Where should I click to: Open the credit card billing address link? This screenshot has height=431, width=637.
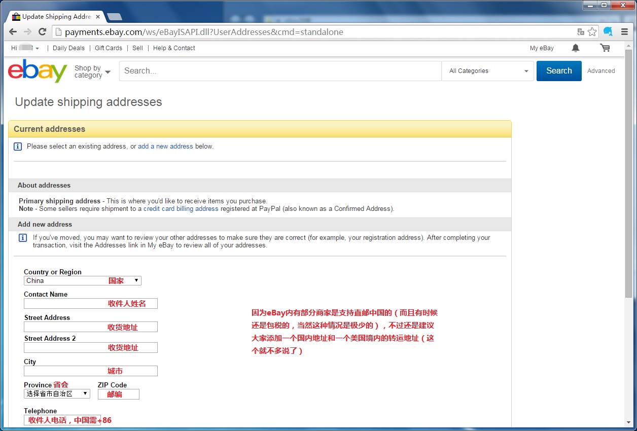click(x=181, y=209)
